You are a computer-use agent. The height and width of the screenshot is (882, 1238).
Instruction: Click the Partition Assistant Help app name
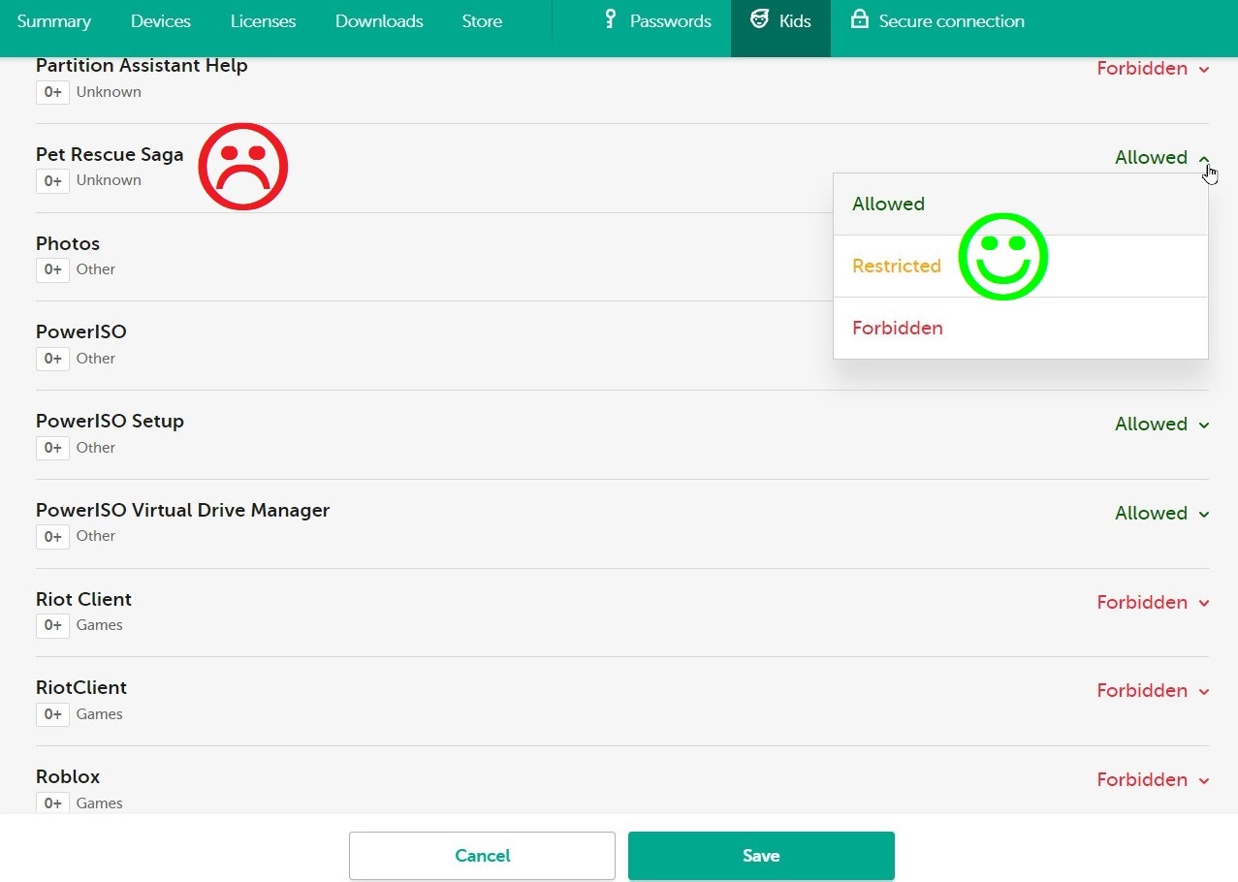coord(142,66)
